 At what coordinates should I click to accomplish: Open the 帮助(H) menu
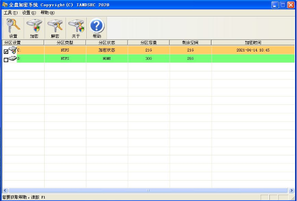coord(48,13)
